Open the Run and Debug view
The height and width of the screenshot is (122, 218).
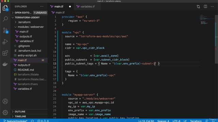5,41
